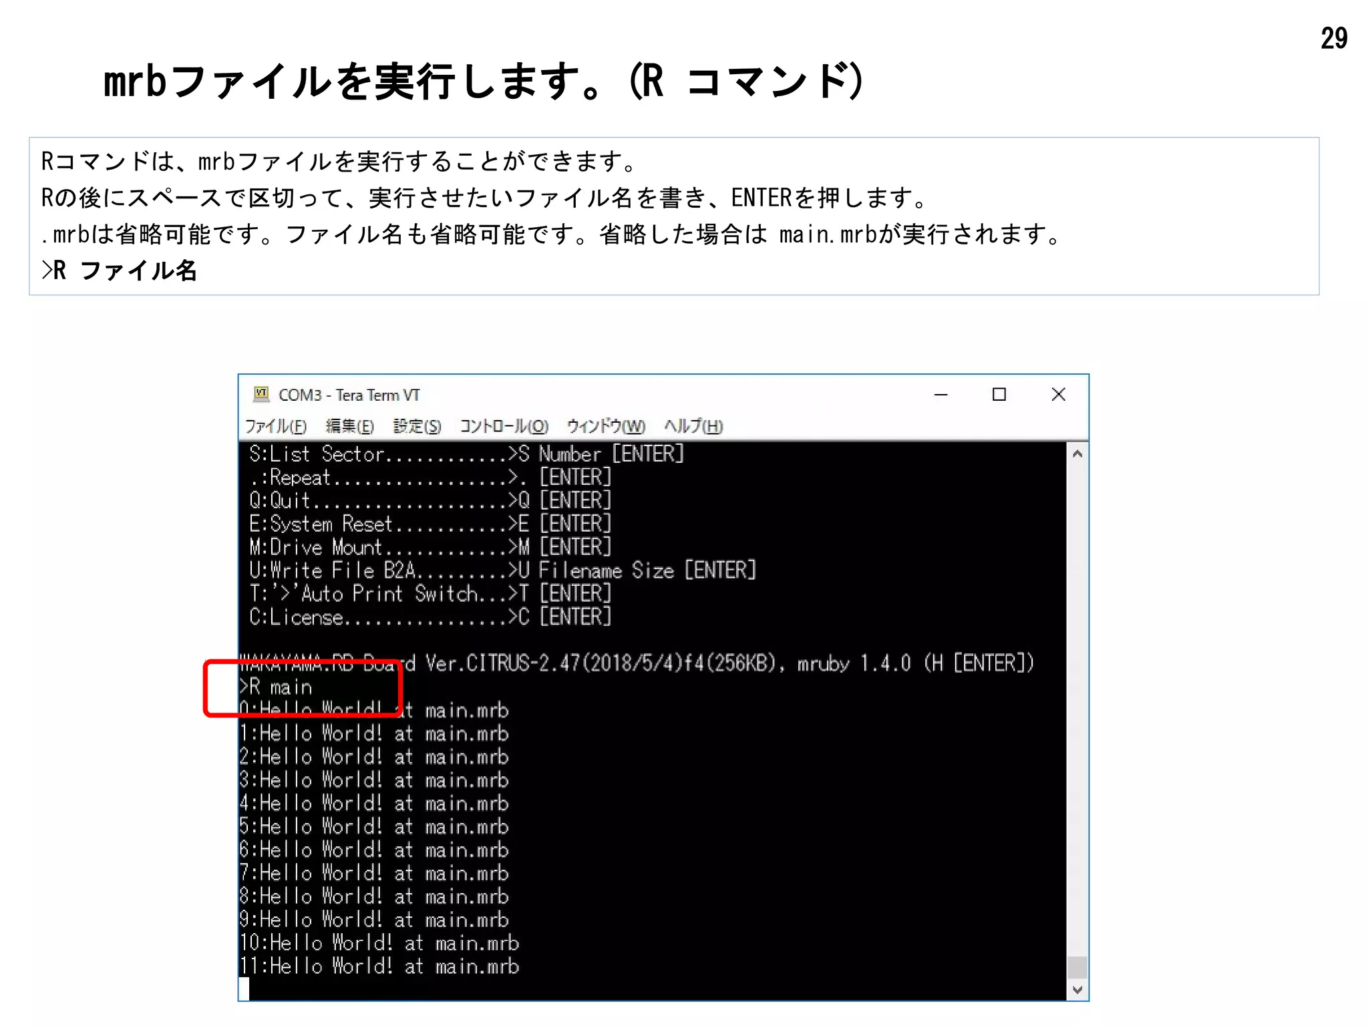Open the 編集(E) menu
The image size is (1368, 1026).
pyautogui.click(x=349, y=426)
